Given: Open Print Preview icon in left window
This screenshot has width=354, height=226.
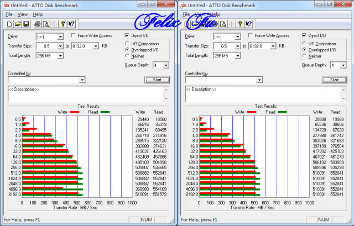Looking at the screenshot, I should (46, 24).
